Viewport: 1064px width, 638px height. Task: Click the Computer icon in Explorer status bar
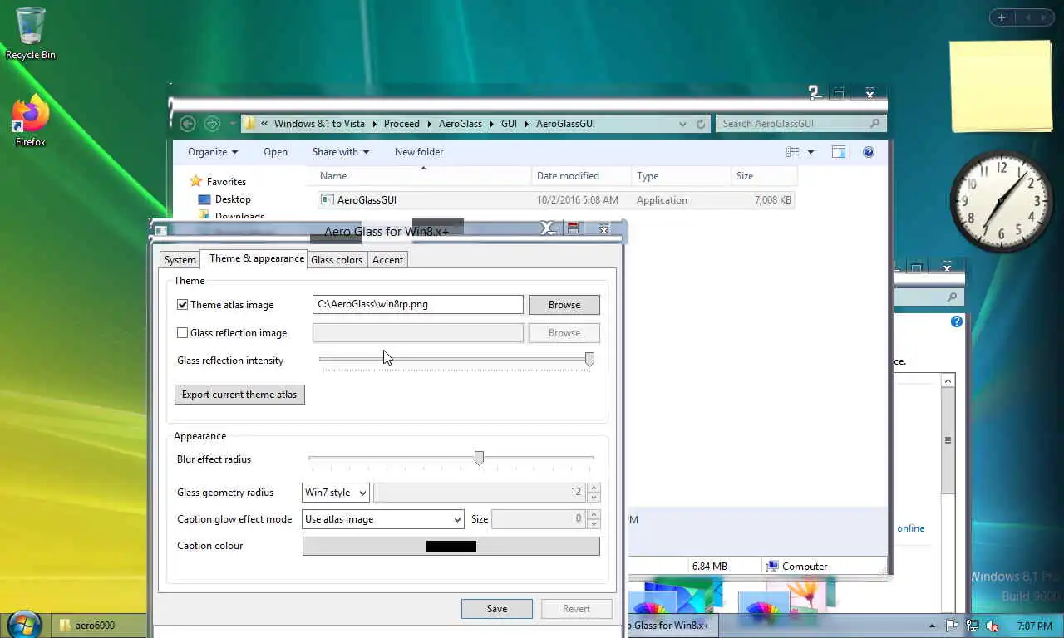[x=772, y=567]
